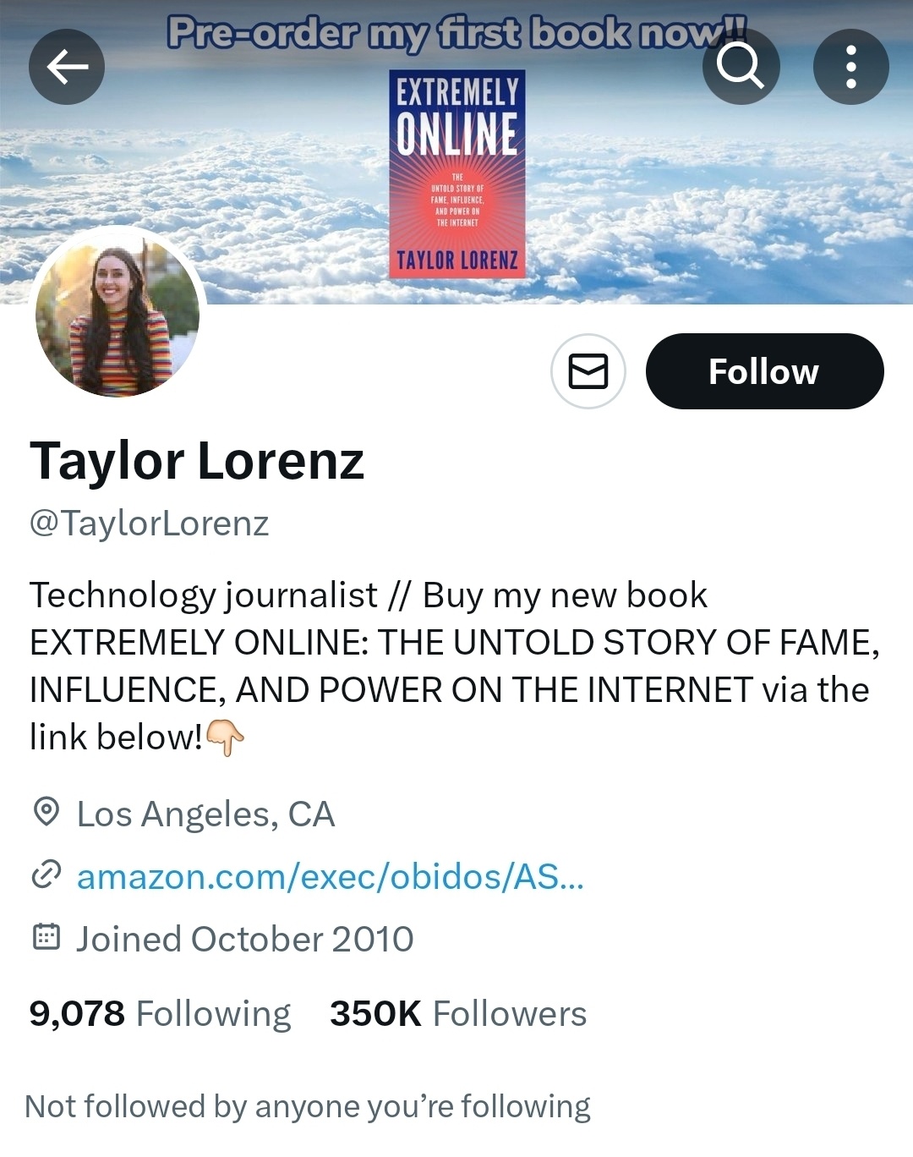
Task: Tap the Extremely Online book cover
Action: 457,174
